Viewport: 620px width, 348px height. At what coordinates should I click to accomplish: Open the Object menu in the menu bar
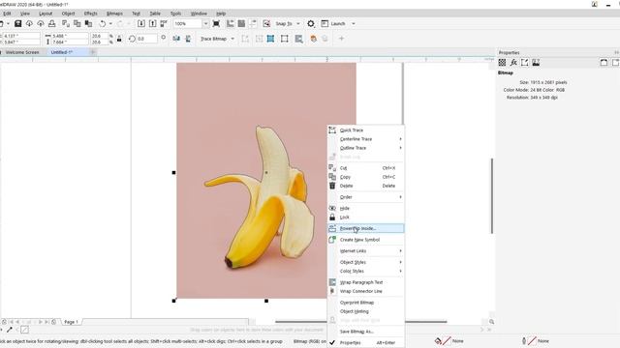[68, 14]
